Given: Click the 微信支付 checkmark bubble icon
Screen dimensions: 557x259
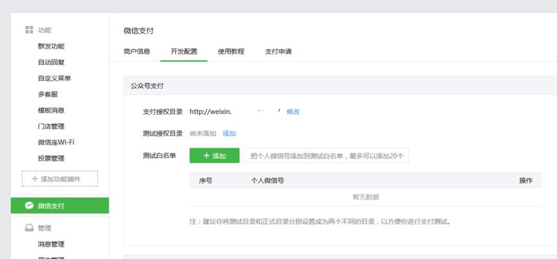Looking at the screenshot, I should (29, 205).
